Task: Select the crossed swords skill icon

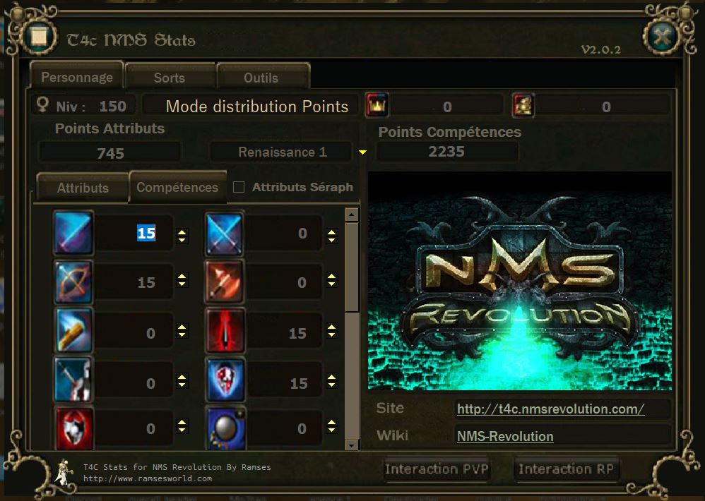Action: pos(225,234)
